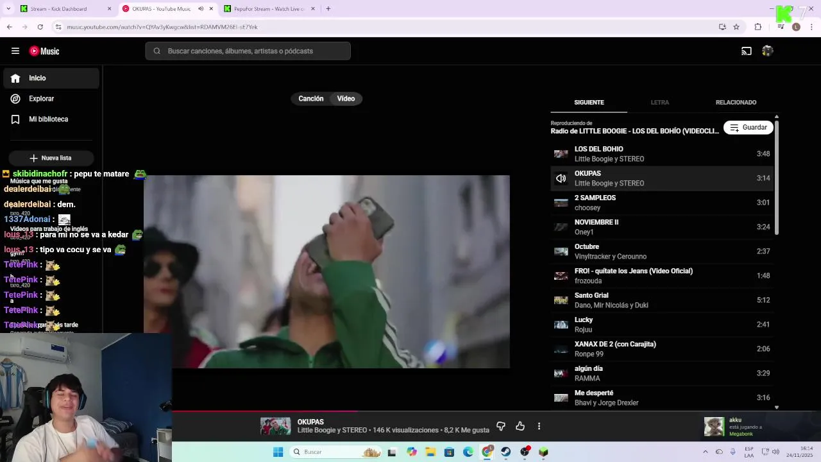Open install app icon in address bar

722,27
